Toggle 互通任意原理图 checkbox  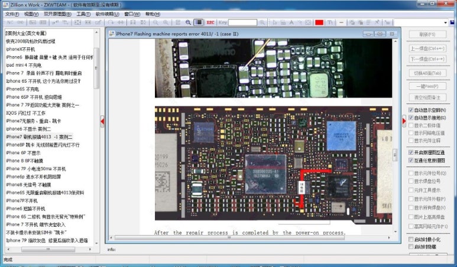[x=411, y=160]
